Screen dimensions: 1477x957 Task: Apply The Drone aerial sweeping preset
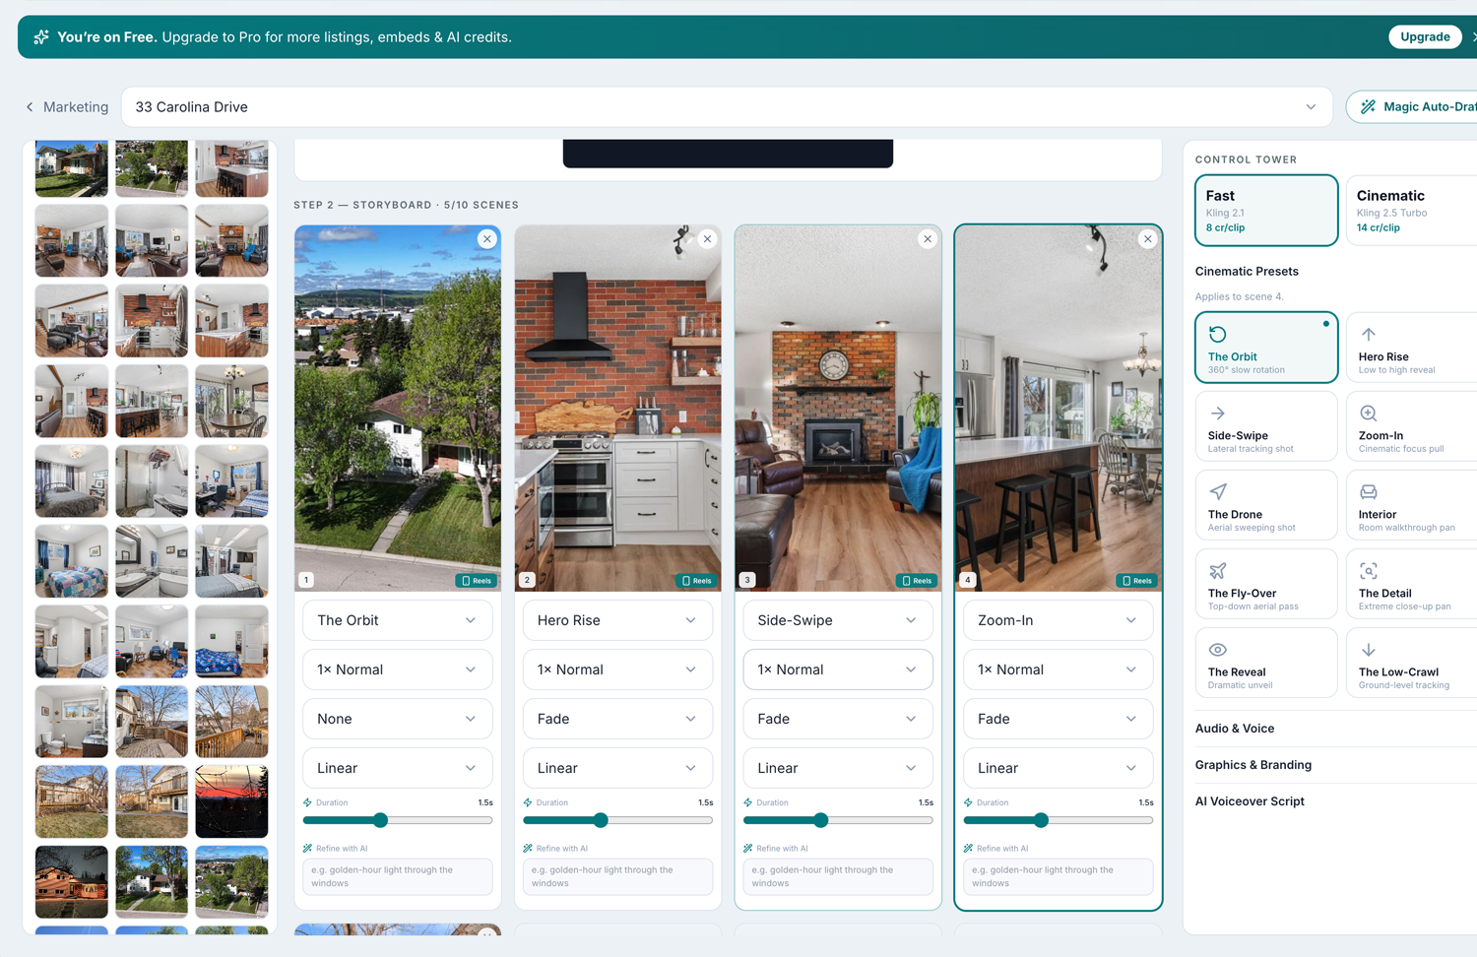click(x=1266, y=505)
